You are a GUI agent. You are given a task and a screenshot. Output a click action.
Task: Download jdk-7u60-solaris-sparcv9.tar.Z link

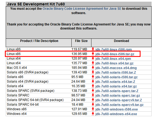pos(119,100)
